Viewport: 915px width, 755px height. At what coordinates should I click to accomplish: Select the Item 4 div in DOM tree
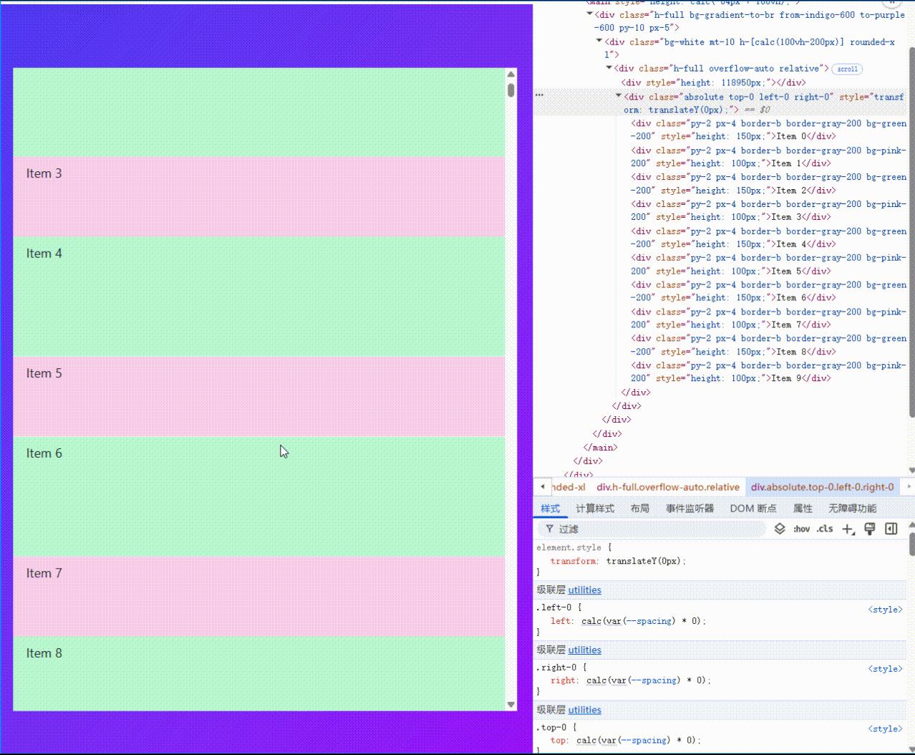click(x=768, y=238)
